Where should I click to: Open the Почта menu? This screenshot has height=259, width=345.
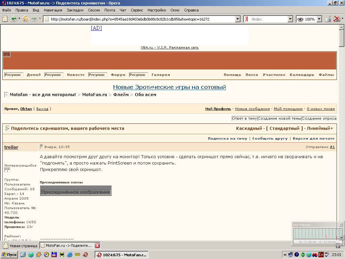(x=110, y=10)
